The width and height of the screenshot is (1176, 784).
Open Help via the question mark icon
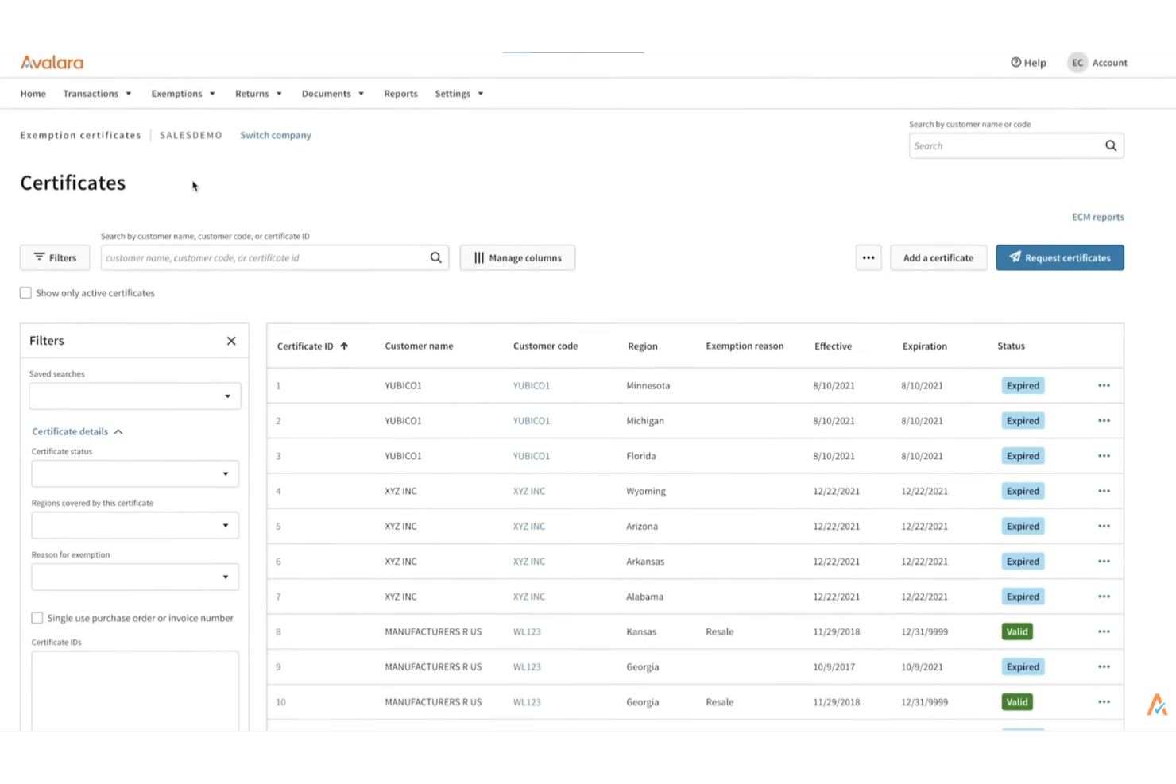coord(1015,62)
